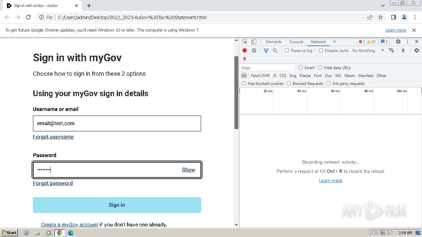This screenshot has width=422, height=237.
Task: Click the page vertical scrollbar thumb
Action: 236,93
